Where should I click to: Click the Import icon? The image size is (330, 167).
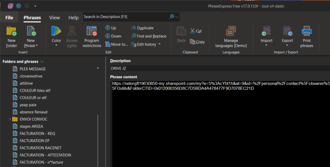pos(267,31)
